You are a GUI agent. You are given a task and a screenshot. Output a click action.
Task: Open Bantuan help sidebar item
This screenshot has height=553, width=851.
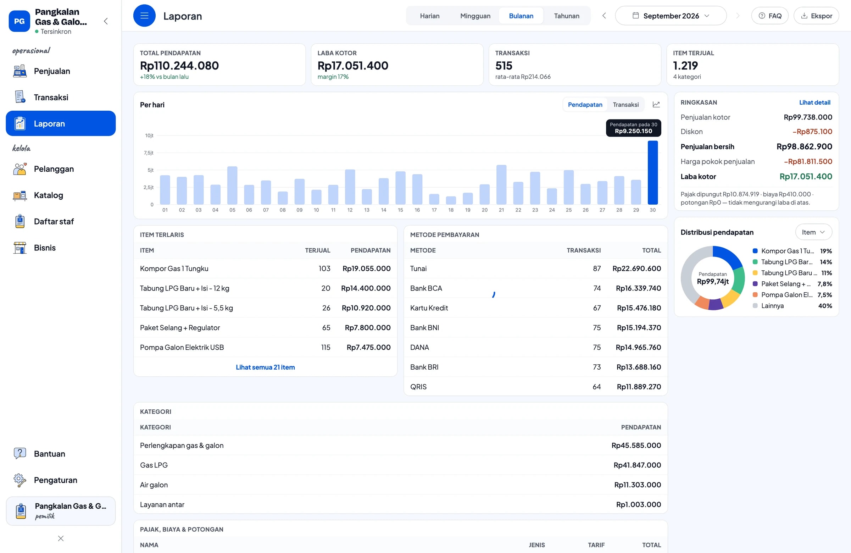point(61,454)
